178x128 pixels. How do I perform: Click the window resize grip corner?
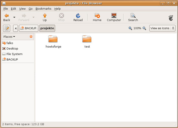(x=175, y=125)
